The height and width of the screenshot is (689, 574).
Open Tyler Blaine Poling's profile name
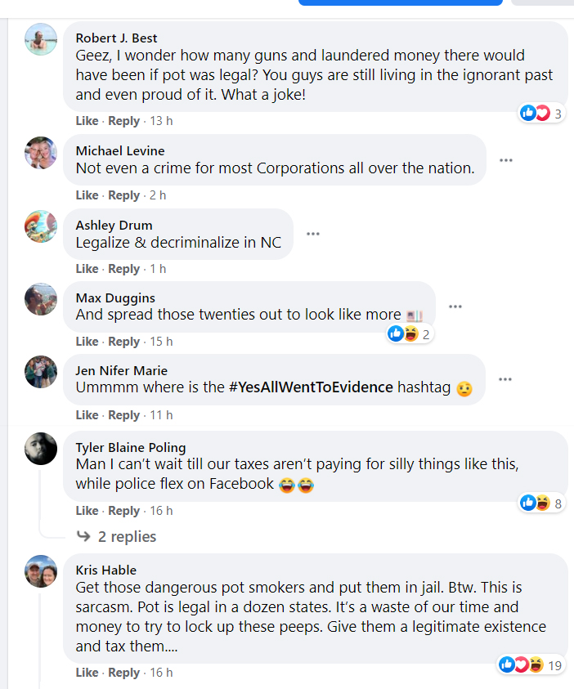[x=131, y=447]
